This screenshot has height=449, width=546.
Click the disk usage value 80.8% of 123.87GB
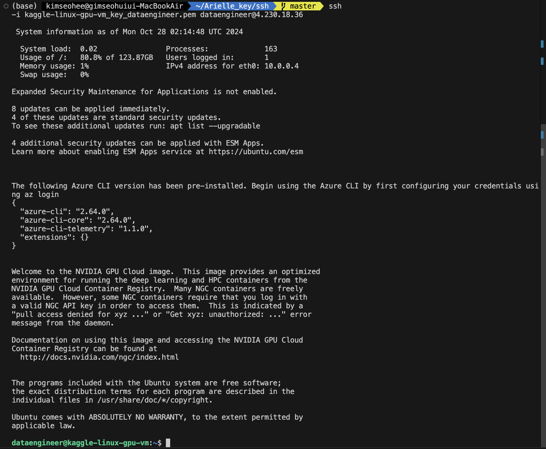coord(117,58)
